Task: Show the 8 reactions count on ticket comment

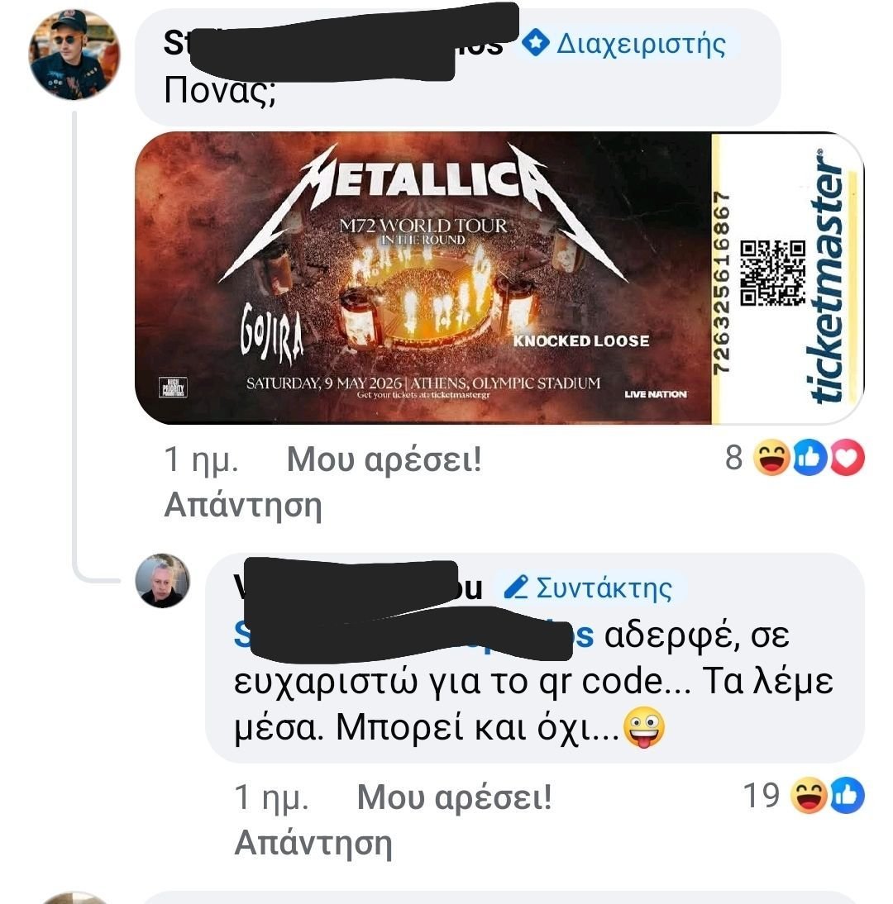Action: pyautogui.click(x=733, y=458)
